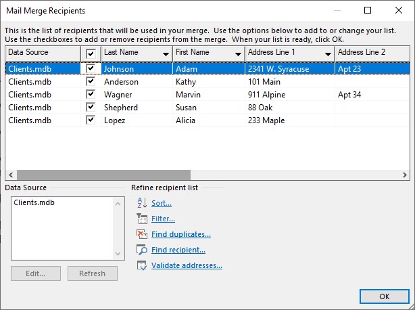The image size is (415, 310).
Task: Click the 2341 W. Syracuse address cell
Action: point(290,68)
